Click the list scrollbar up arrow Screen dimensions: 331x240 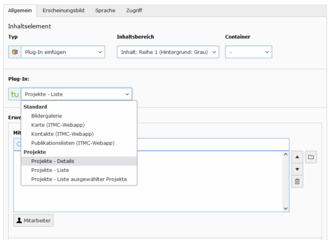coord(286,154)
